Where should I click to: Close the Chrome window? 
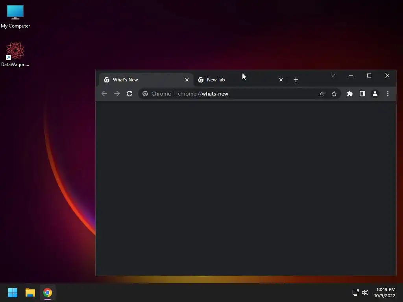tap(387, 75)
